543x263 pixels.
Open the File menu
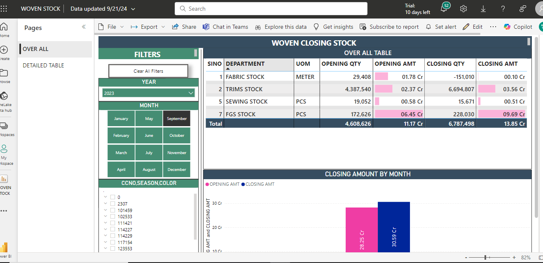(111, 27)
